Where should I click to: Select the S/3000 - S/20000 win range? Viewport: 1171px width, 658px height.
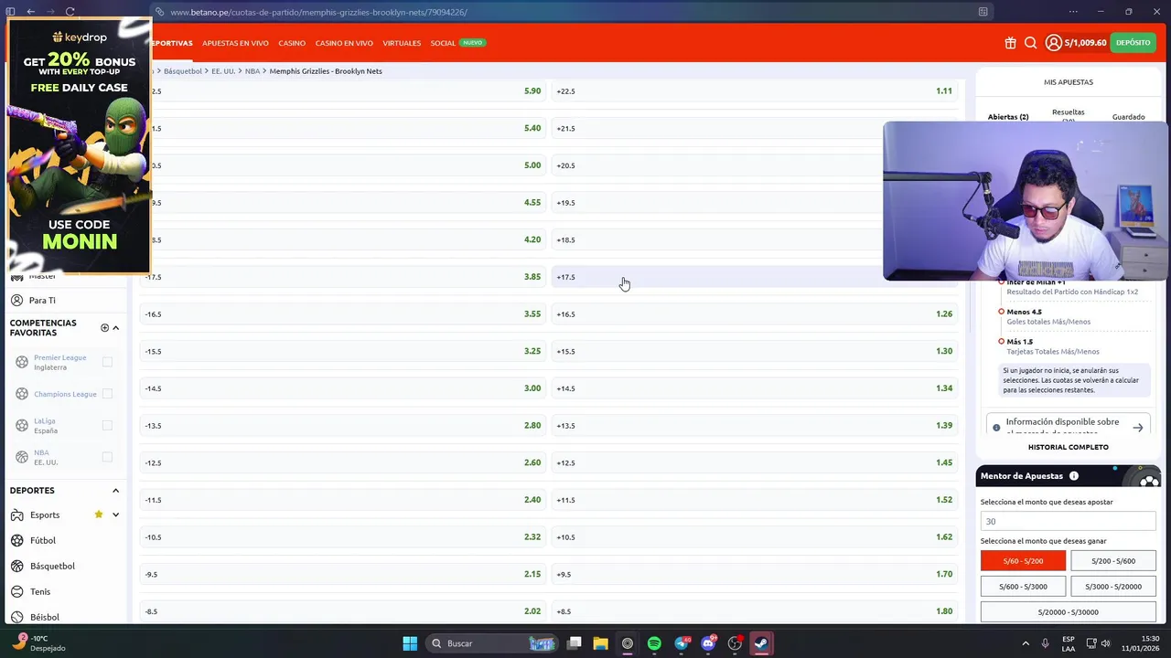click(1113, 587)
